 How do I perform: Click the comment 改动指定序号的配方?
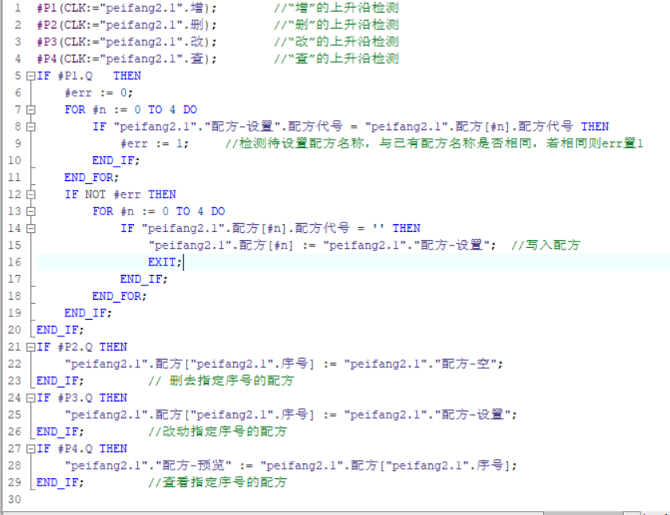(x=218, y=432)
